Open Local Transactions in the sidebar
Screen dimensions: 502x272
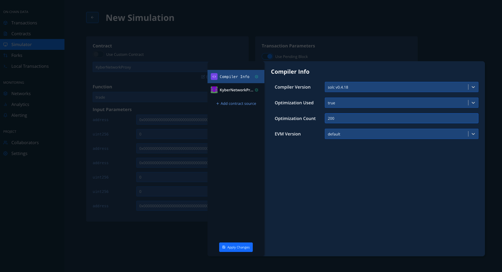pyautogui.click(x=32, y=66)
